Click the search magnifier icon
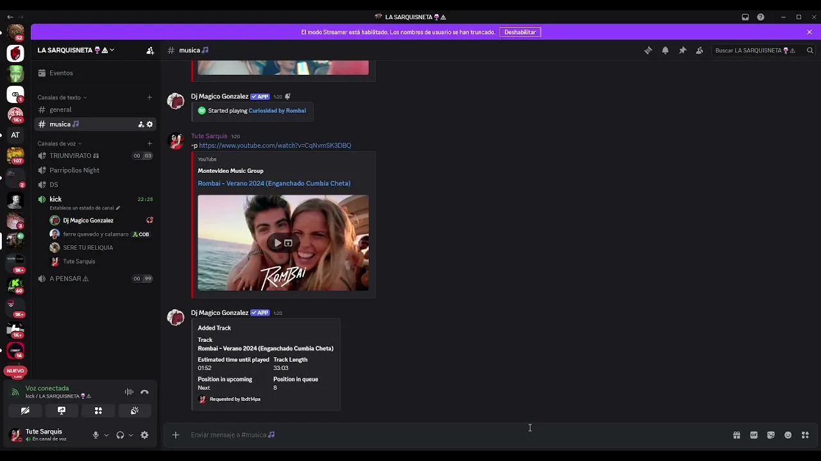 pyautogui.click(x=810, y=51)
